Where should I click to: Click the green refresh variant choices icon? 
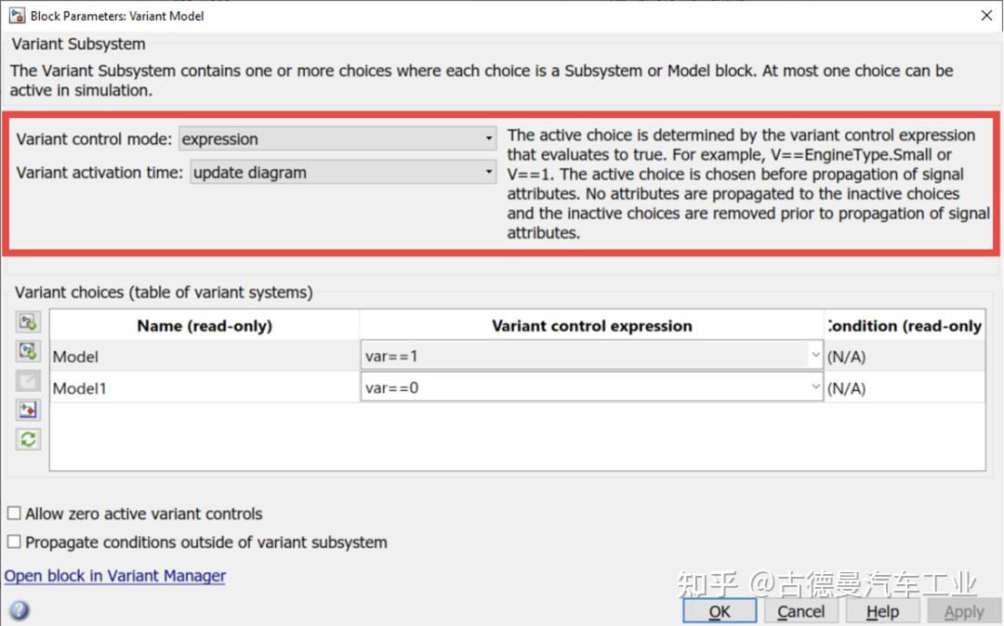pyautogui.click(x=28, y=439)
